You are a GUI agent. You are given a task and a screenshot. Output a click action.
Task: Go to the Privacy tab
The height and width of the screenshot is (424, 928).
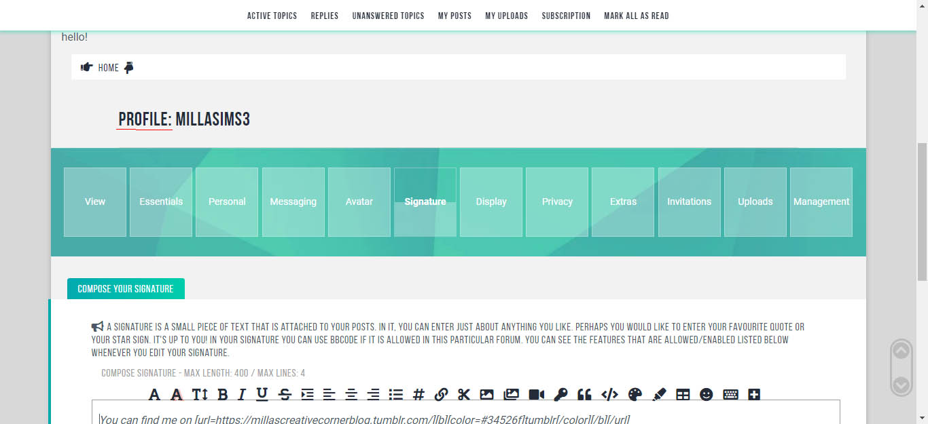tap(557, 202)
